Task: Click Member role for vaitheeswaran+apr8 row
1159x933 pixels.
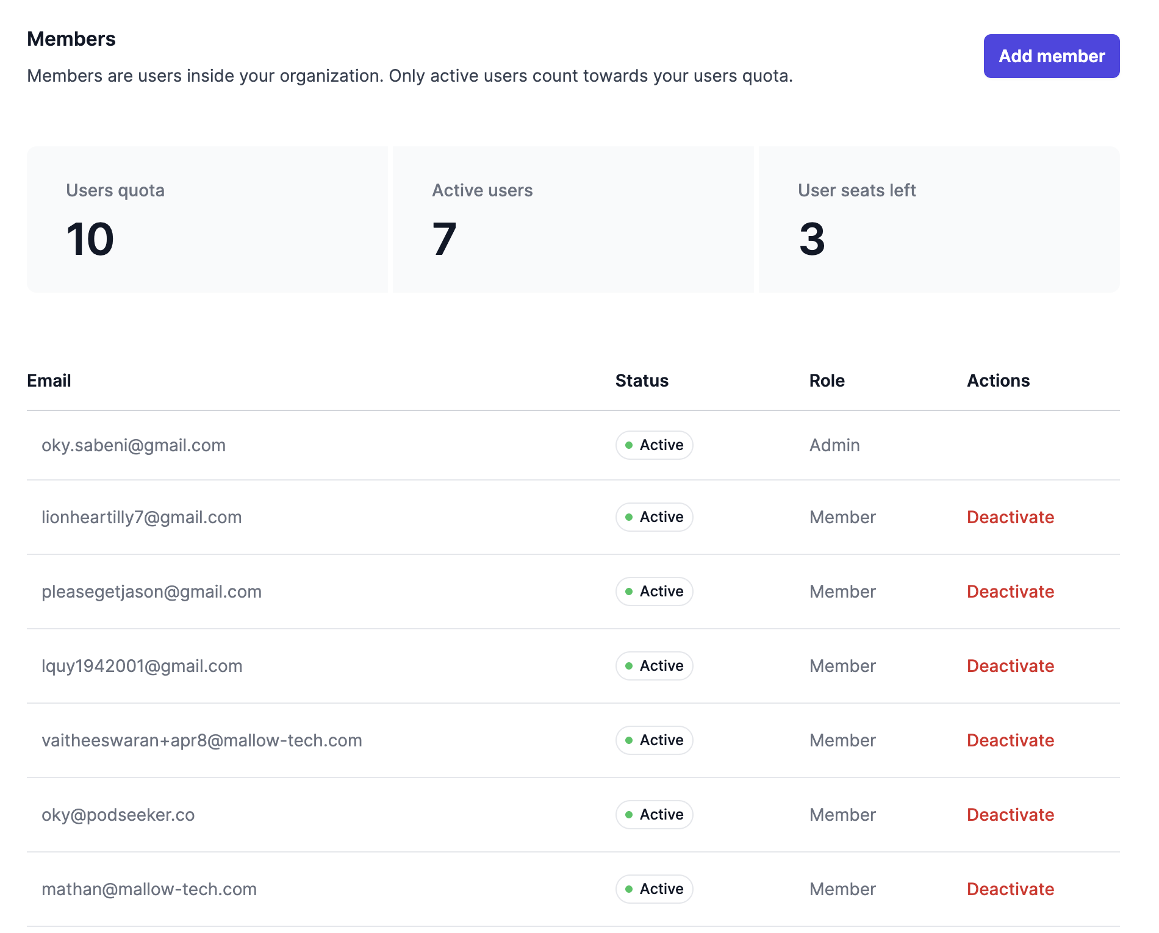Action: (842, 740)
